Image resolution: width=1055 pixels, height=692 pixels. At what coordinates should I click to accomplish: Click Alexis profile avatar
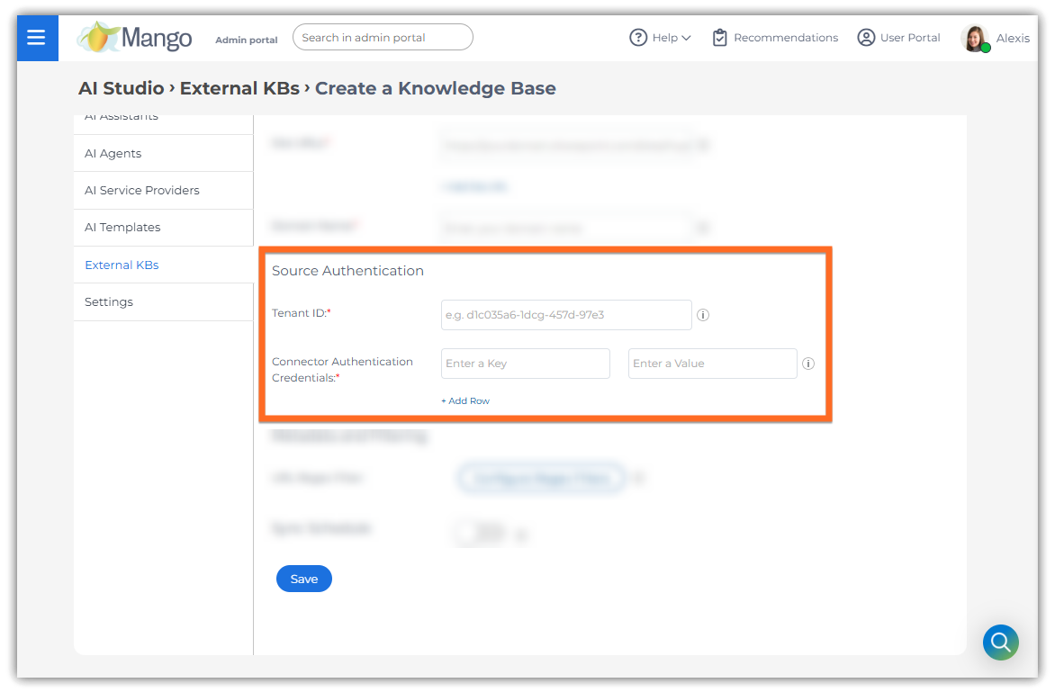974,39
